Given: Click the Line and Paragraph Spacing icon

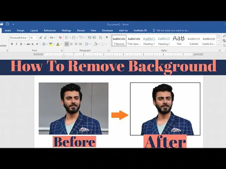Looking at the screenshot, I should click(87, 44).
